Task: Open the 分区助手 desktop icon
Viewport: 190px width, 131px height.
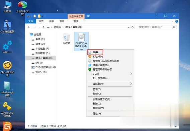Action: click(22, 8)
